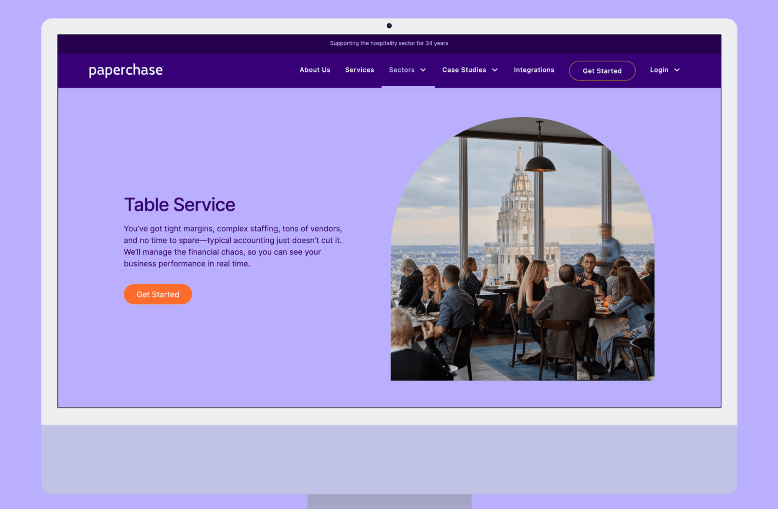Select the Sectors menu label

pyautogui.click(x=402, y=70)
